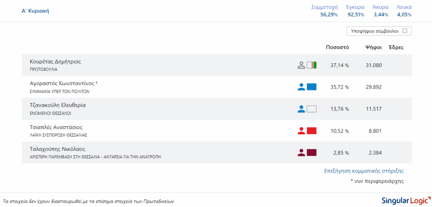Screen dimensions: 432x207
Task: Enable the Υποψήφιοι σύμβουλοι checkbox
Action: (405, 31)
